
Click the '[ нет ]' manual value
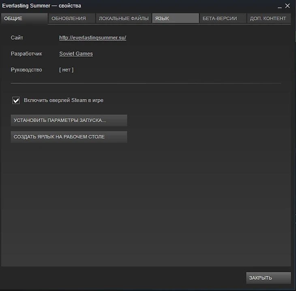click(x=66, y=70)
